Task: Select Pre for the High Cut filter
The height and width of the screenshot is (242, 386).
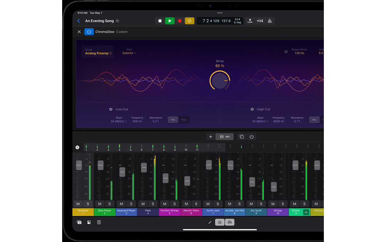Action: click(314, 120)
